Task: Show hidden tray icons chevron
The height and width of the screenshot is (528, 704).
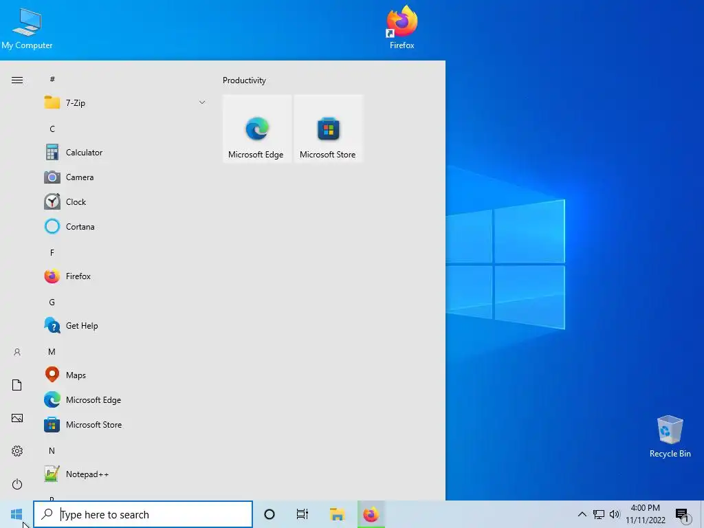Action: click(582, 514)
